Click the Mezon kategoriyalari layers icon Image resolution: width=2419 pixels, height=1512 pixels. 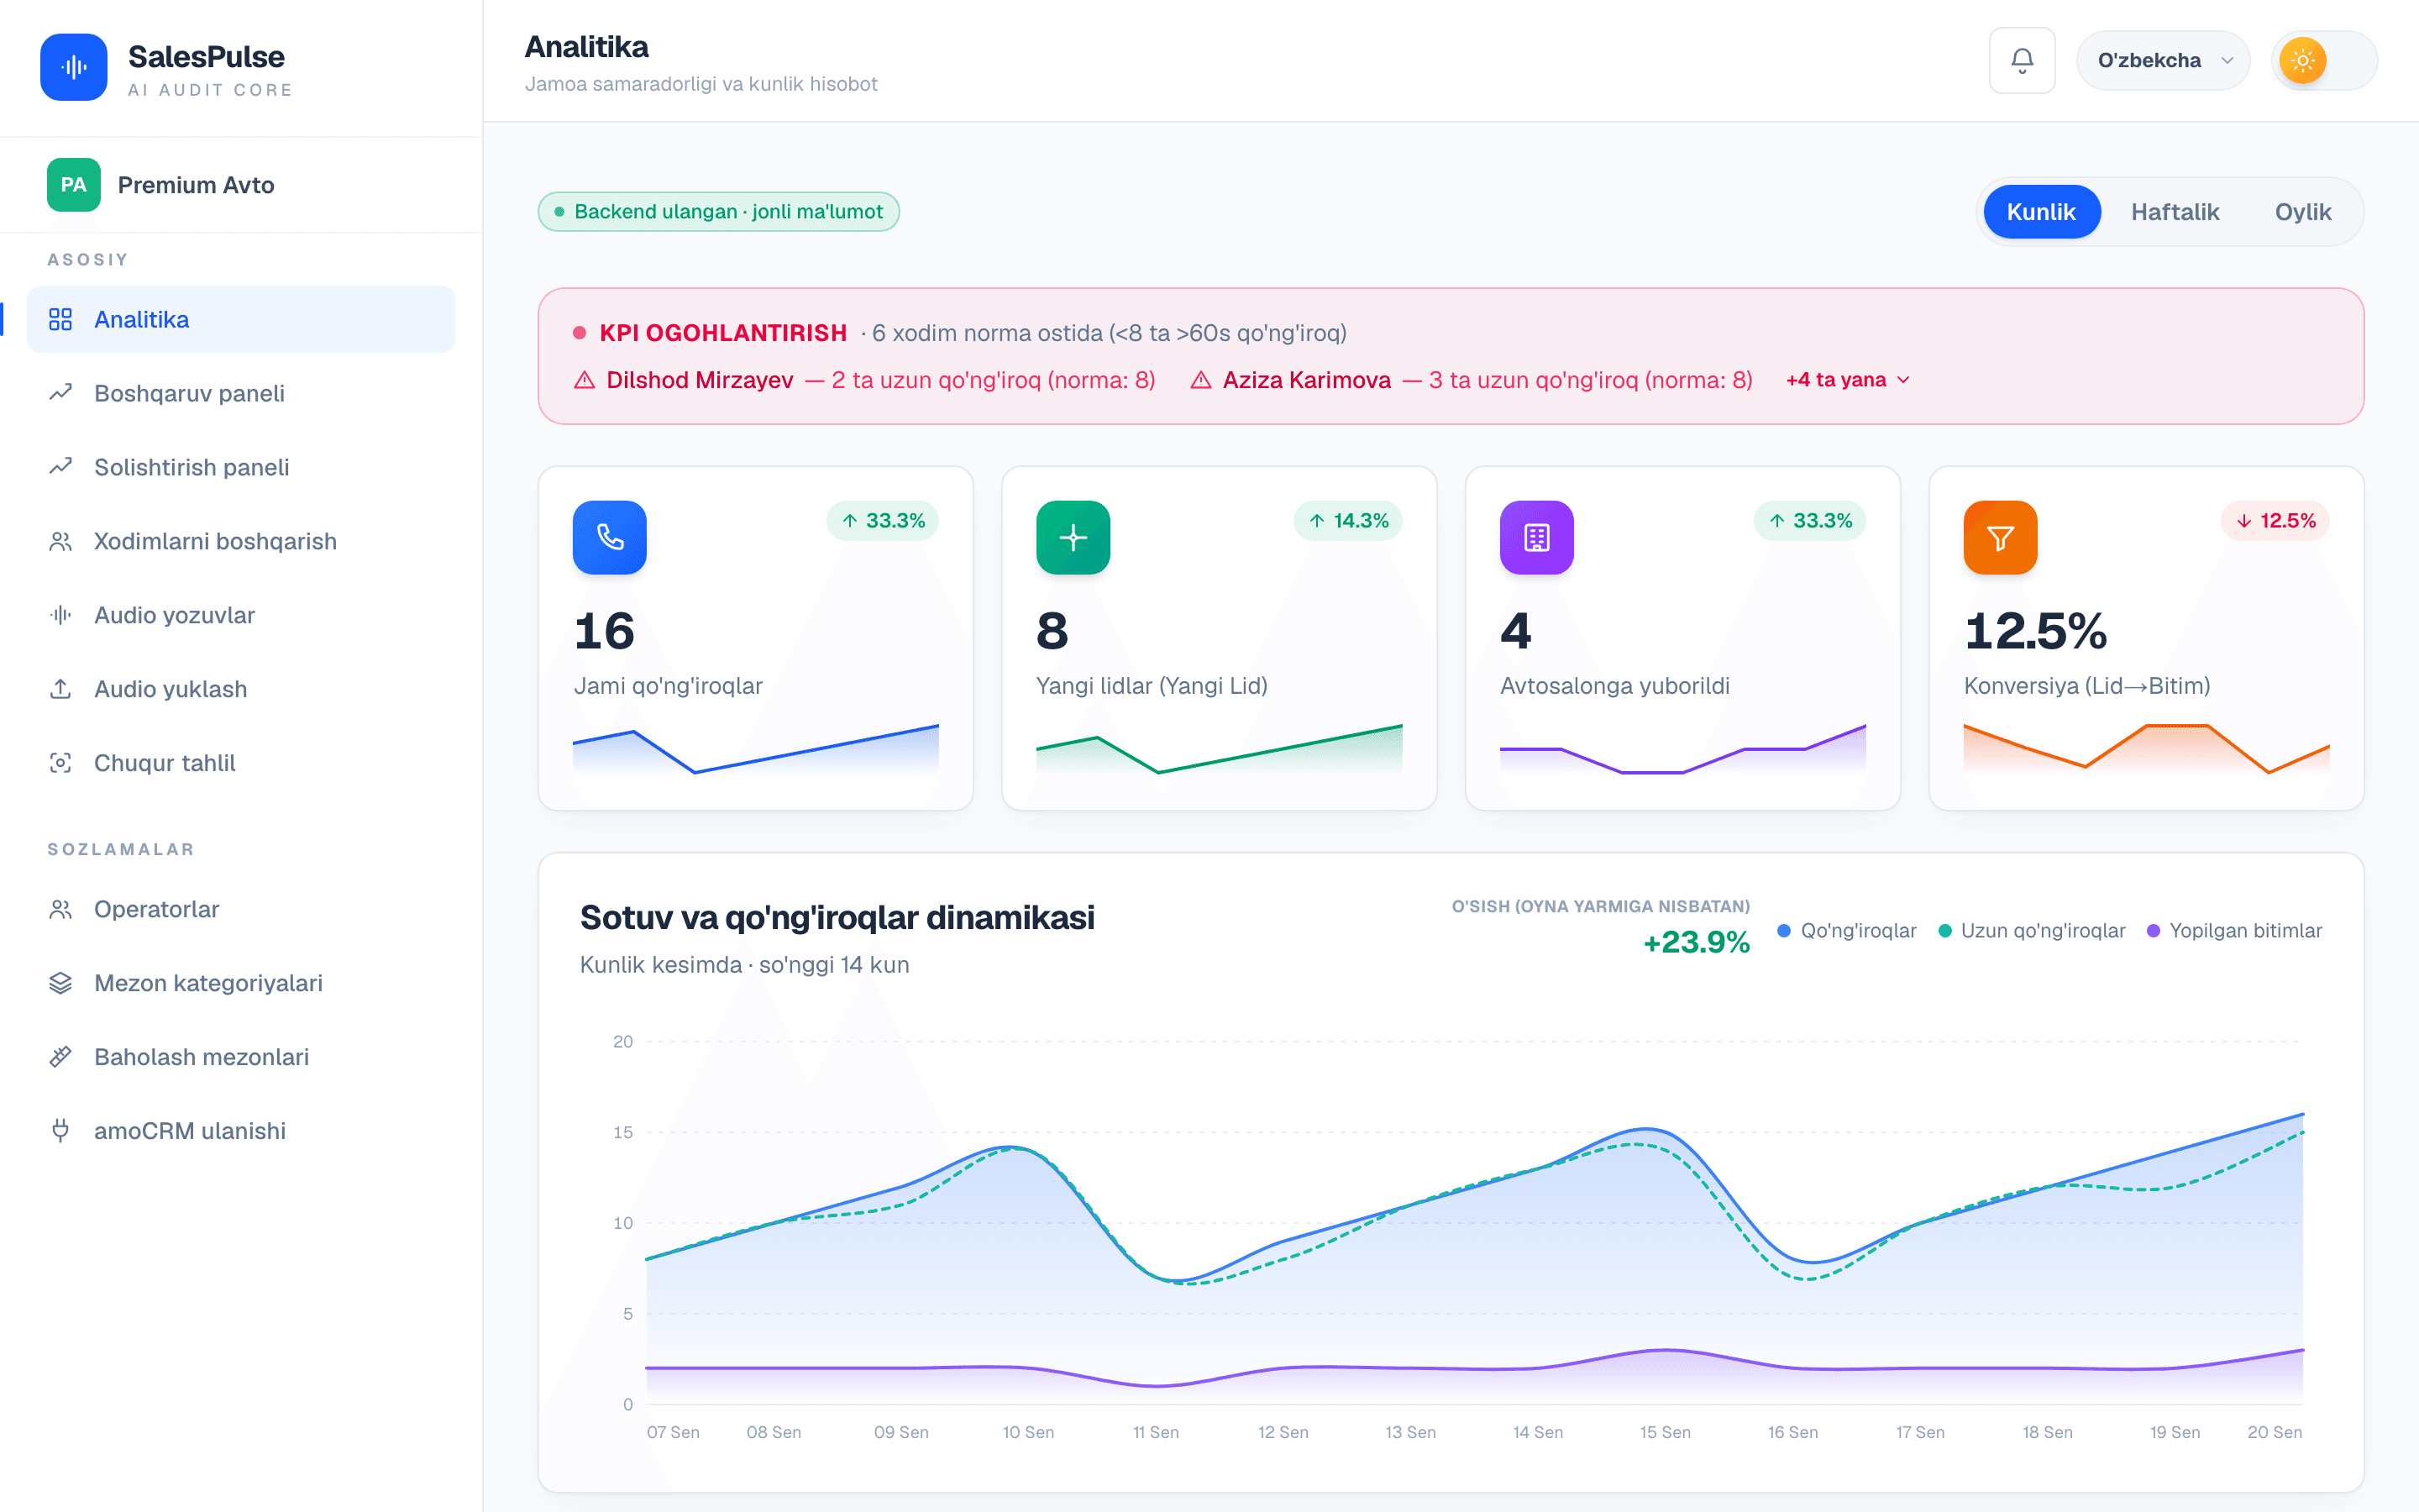[60, 983]
